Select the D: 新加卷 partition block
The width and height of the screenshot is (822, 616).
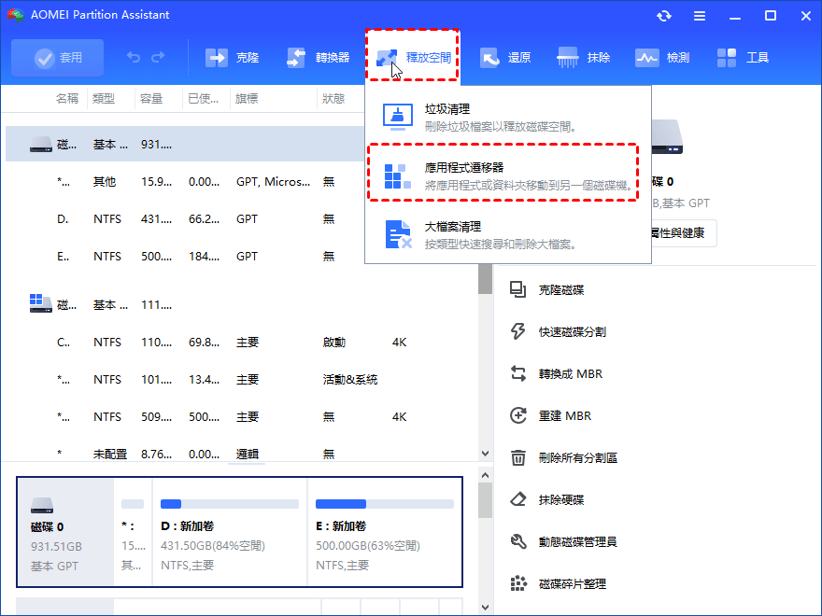point(230,532)
